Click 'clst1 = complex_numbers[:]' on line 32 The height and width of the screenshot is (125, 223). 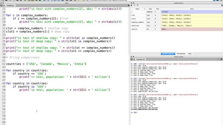28,32
